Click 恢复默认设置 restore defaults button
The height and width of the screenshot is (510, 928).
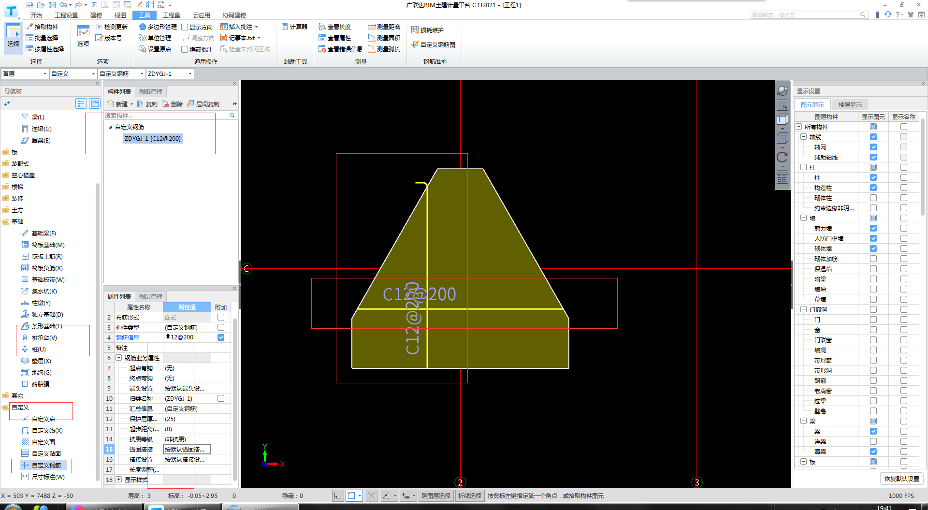point(902,479)
